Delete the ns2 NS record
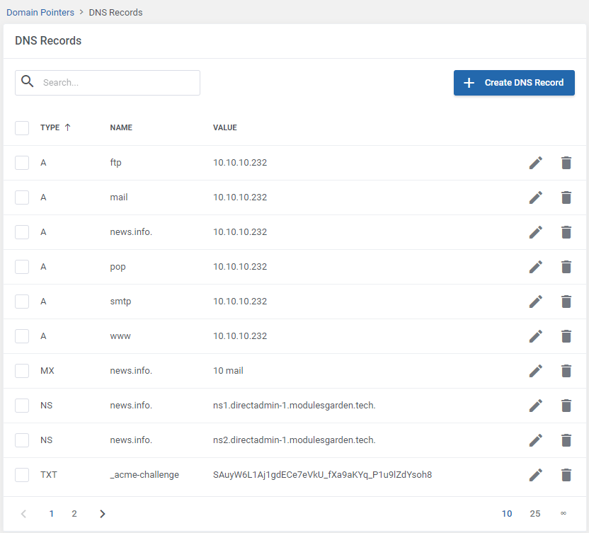 [x=566, y=440]
